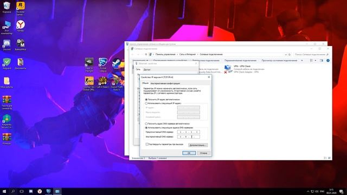This screenshot has width=347, height=195.
Task: Close the IPv4 properties dialog
Action: click(209, 77)
